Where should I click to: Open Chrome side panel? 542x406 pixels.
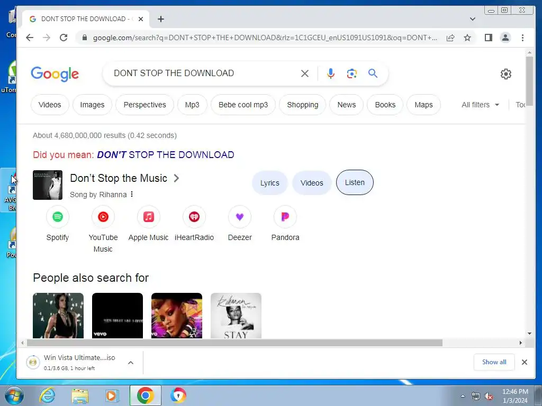click(x=489, y=38)
